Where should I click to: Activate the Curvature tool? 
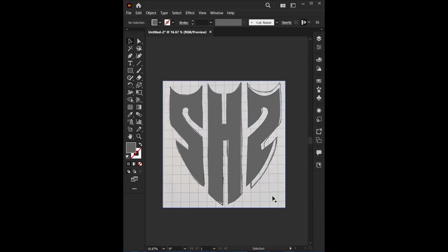point(139,56)
